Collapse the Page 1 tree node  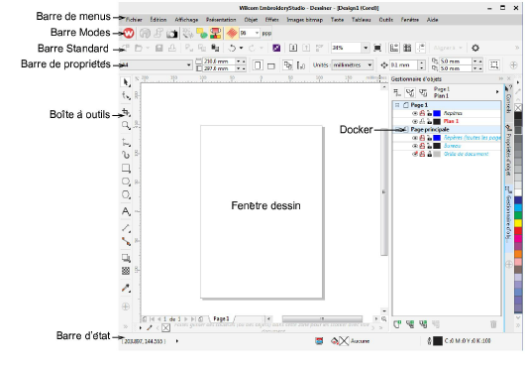coord(397,105)
